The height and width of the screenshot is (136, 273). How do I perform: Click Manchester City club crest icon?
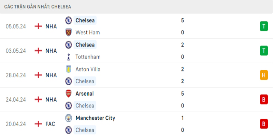pyautogui.click(x=69, y=118)
